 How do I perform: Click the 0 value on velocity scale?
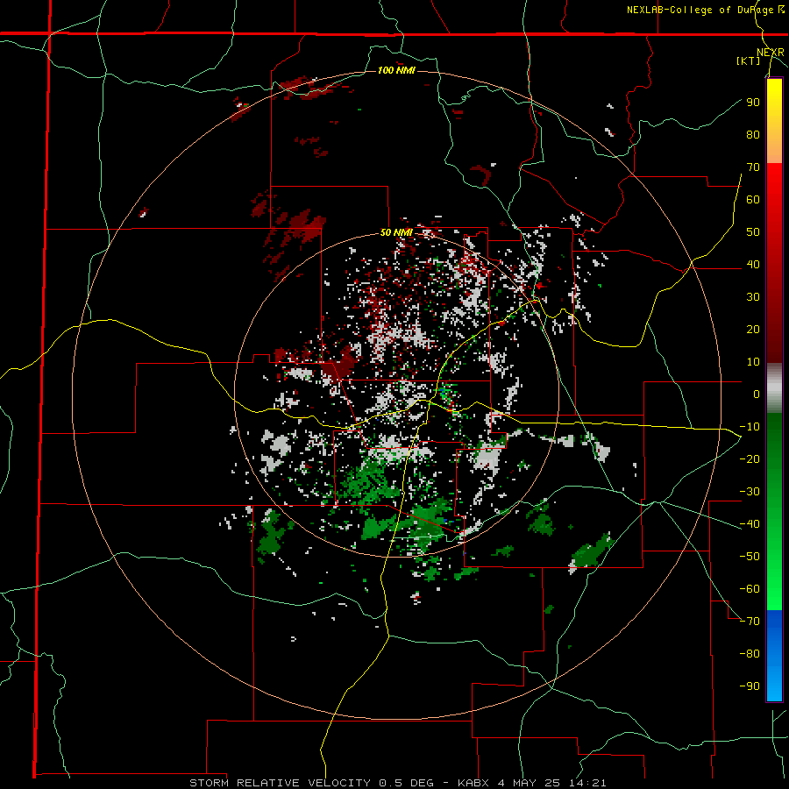coord(757,394)
